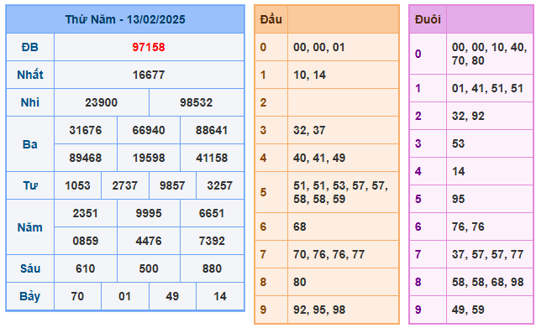Select value 68 in Đầu row 6
Image resolution: width=536 pixels, height=328 pixels.
(x=299, y=226)
